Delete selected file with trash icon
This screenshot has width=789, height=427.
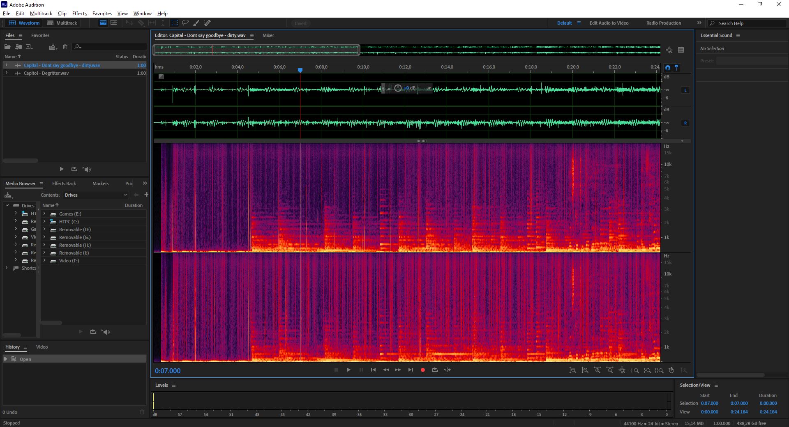pyautogui.click(x=65, y=47)
